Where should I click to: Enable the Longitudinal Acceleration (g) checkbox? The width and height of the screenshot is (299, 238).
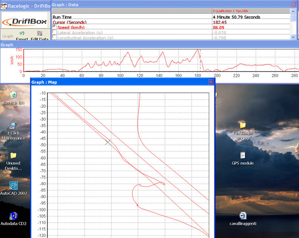(54, 38)
